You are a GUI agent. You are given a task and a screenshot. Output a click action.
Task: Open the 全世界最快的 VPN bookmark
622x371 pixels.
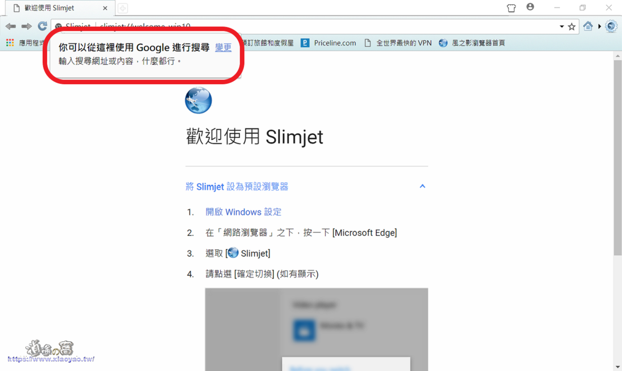(x=398, y=43)
